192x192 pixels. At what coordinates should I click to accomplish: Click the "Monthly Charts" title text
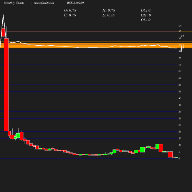point(14,3)
